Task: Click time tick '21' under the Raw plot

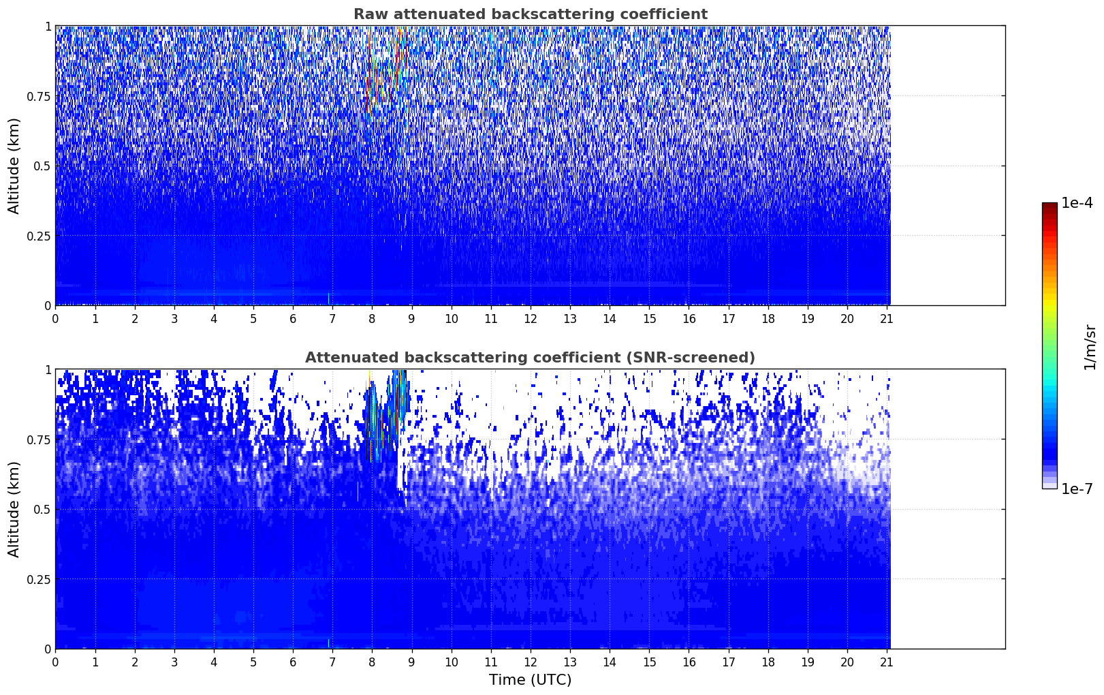Action: pyautogui.click(x=887, y=318)
